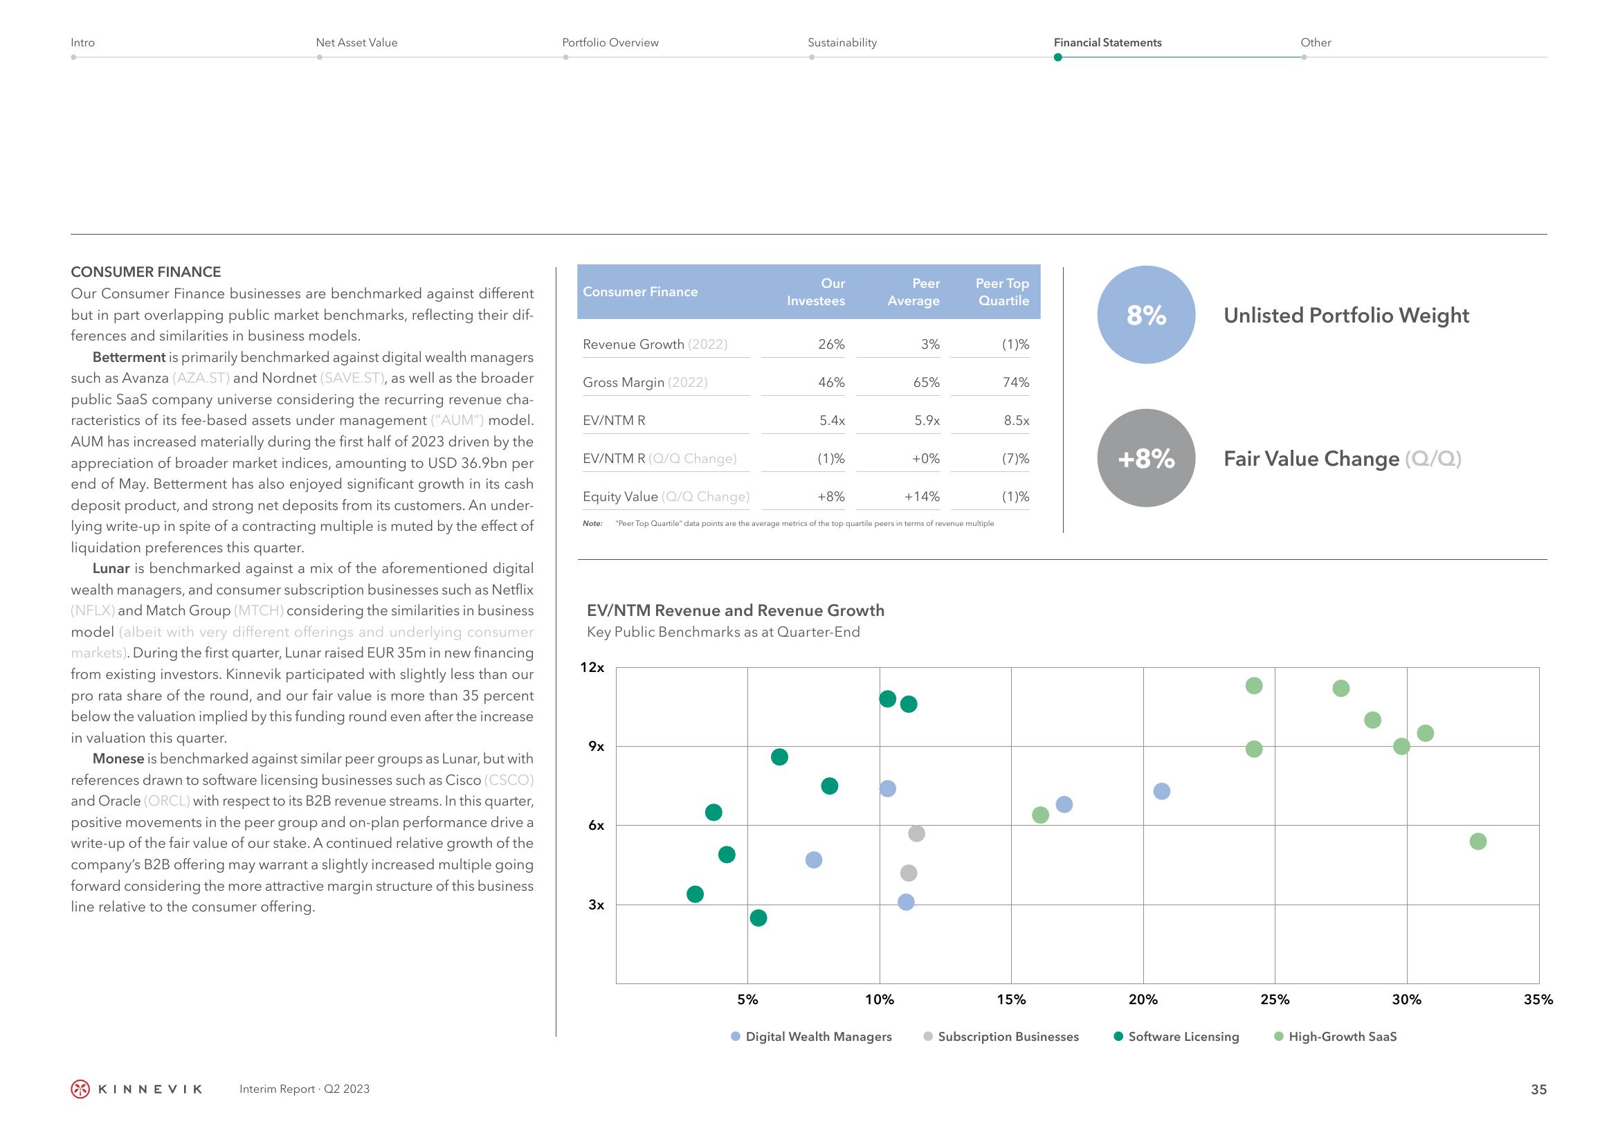Click the rightmost light-green SaaS data point
The height and width of the screenshot is (1144, 1618).
[1478, 841]
